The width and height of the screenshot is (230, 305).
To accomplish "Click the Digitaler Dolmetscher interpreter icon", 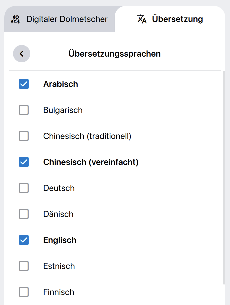I will pyautogui.click(x=16, y=19).
